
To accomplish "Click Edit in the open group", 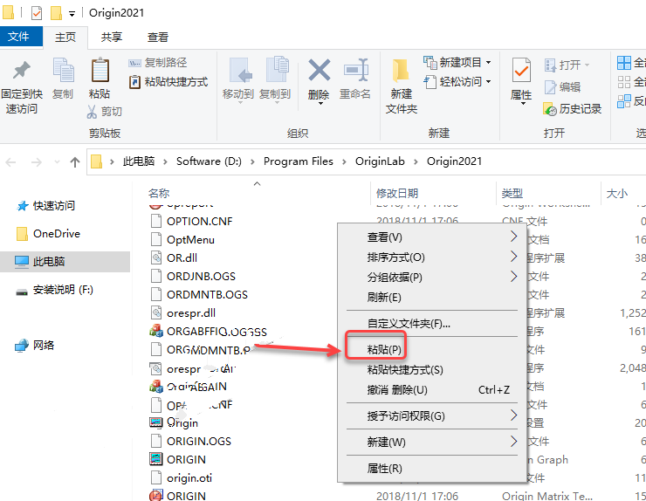I will (x=562, y=86).
